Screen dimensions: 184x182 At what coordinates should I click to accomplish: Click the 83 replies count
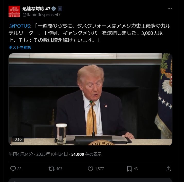click(19, 169)
